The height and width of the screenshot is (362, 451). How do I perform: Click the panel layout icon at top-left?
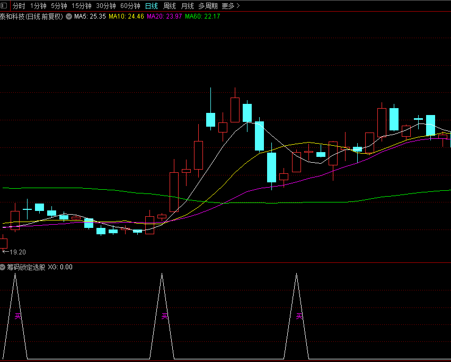[x=4, y=5]
